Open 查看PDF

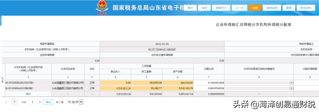pos(221,8)
